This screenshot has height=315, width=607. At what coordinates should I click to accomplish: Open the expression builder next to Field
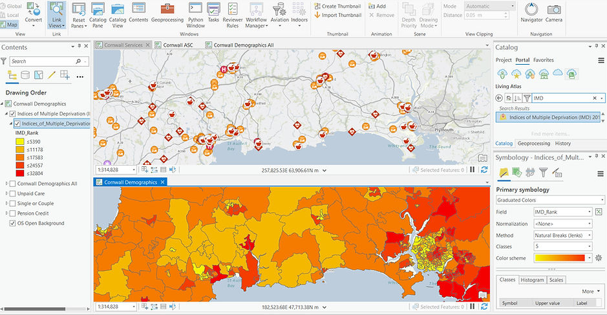(599, 212)
